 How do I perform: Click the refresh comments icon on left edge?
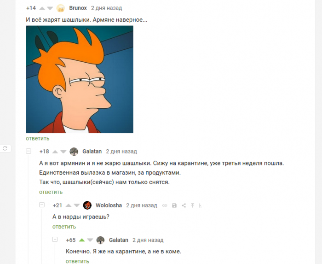[5, 148]
